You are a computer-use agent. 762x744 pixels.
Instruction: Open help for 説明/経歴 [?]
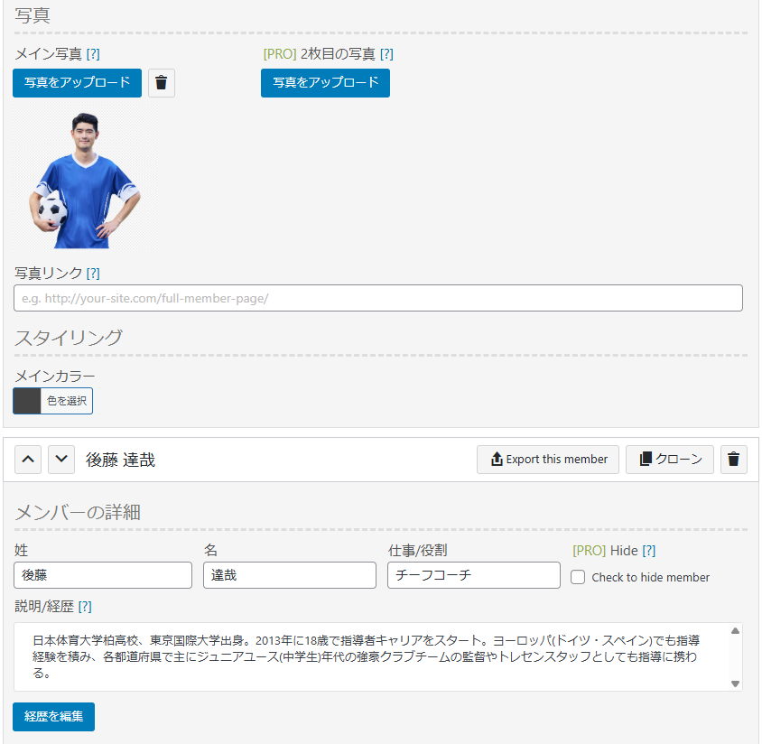coord(85,607)
